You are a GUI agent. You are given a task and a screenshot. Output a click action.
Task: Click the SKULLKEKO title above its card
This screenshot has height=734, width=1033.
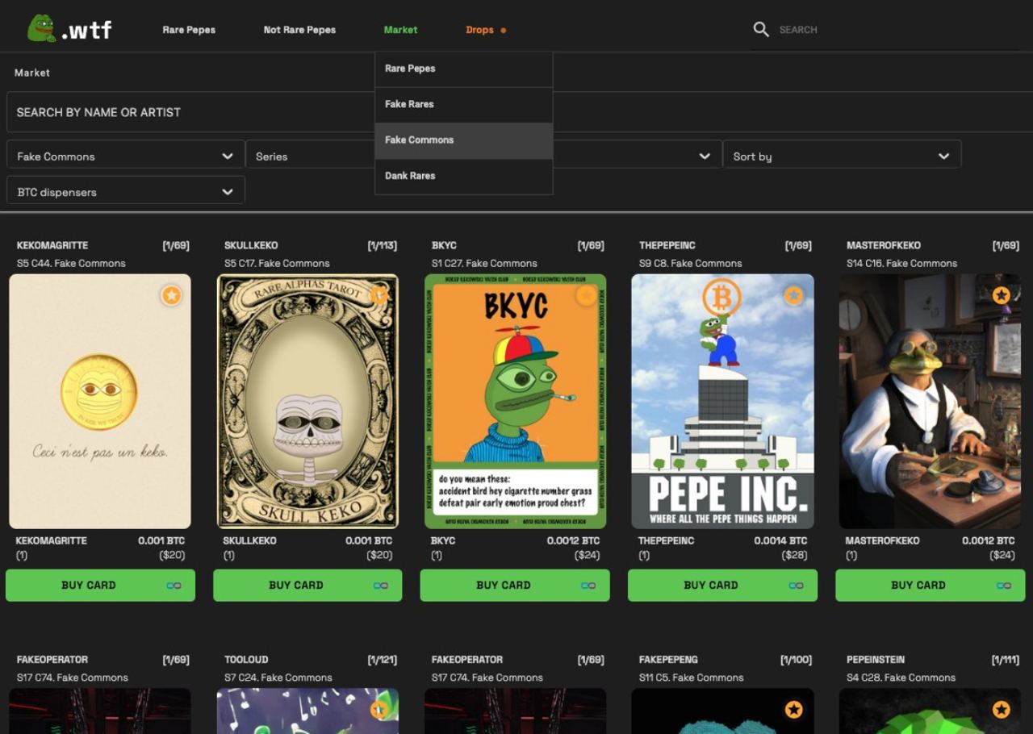pos(251,245)
